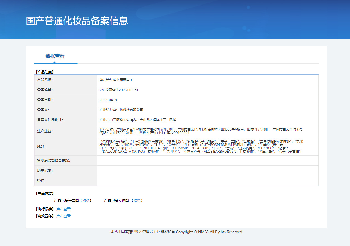Click the 成分 ingredient list text
The height and width of the screenshot is (246, 350).
pos(201,146)
